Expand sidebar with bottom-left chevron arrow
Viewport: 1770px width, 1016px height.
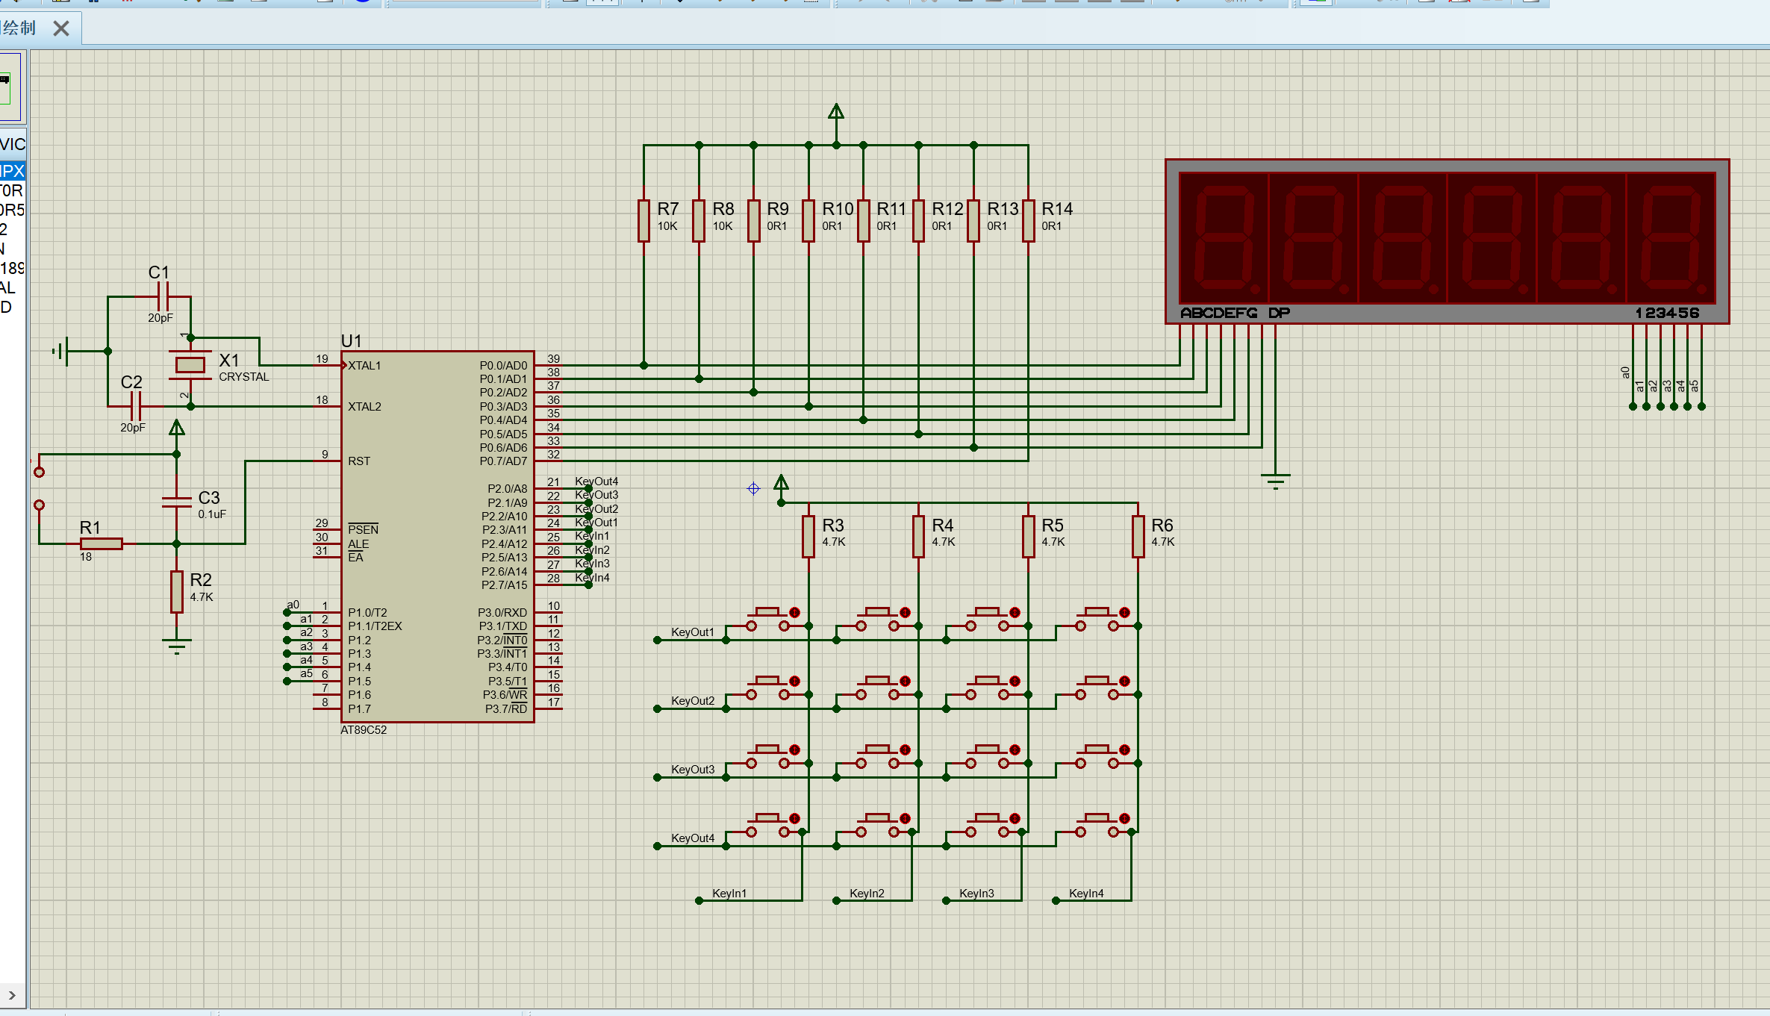12,995
